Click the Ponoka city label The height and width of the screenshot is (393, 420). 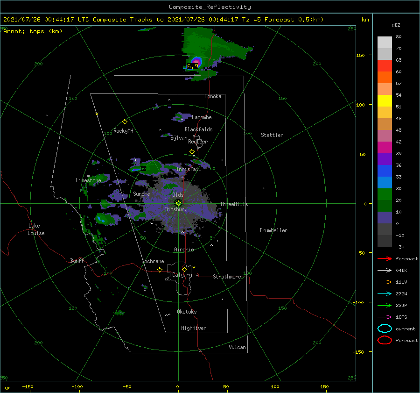[213, 96]
